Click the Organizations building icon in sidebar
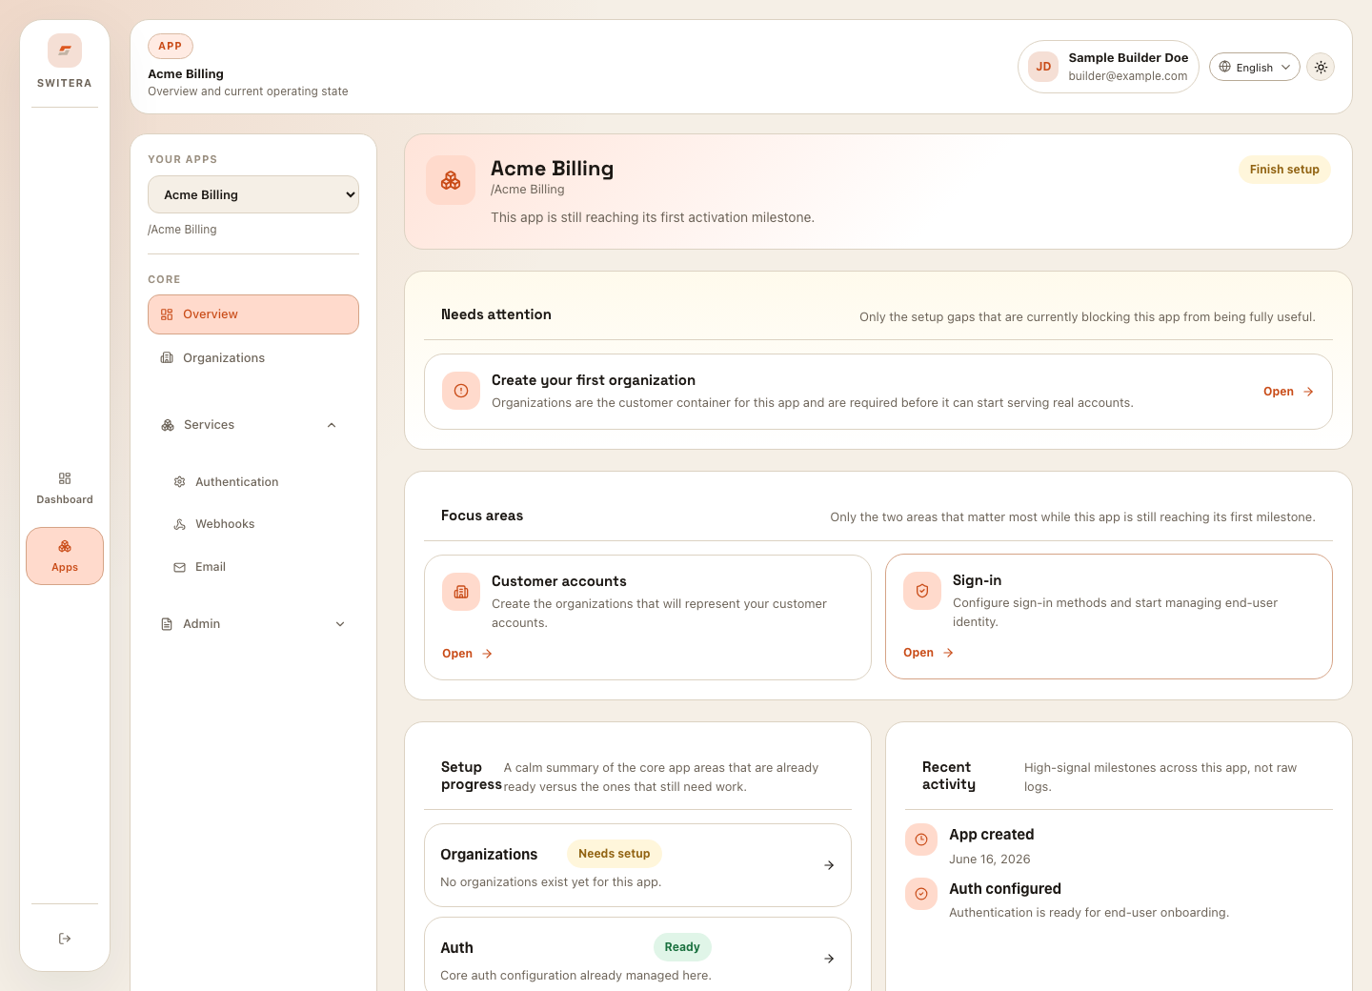The height and width of the screenshot is (991, 1372). (167, 358)
